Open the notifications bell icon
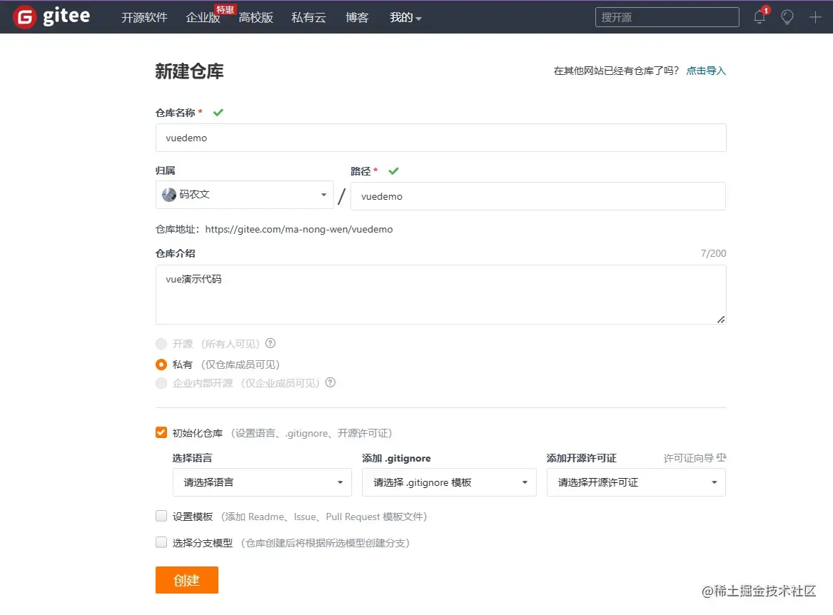 coord(759,16)
